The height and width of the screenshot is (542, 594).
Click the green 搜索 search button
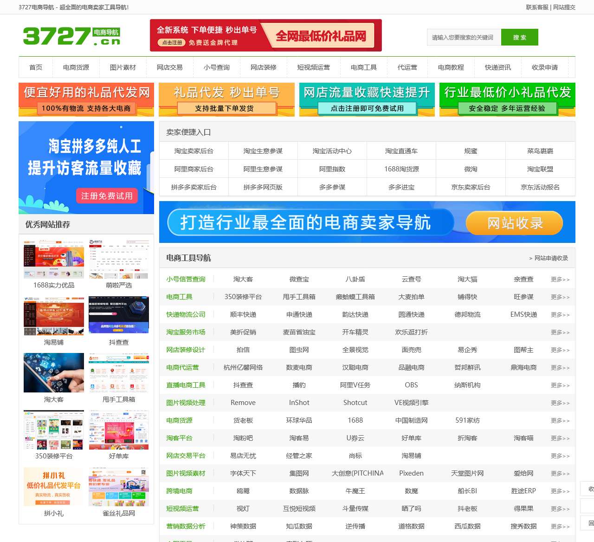click(x=520, y=37)
